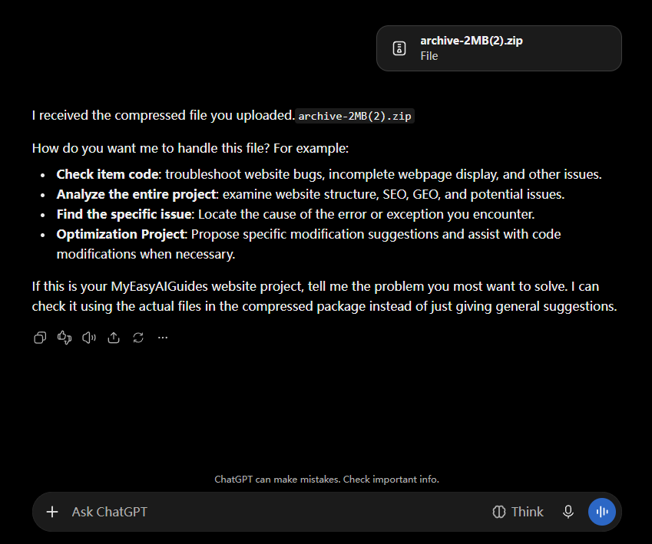652x544 pixels.
Task: Start dictation with microphone icon
Action: coord(568,512)
